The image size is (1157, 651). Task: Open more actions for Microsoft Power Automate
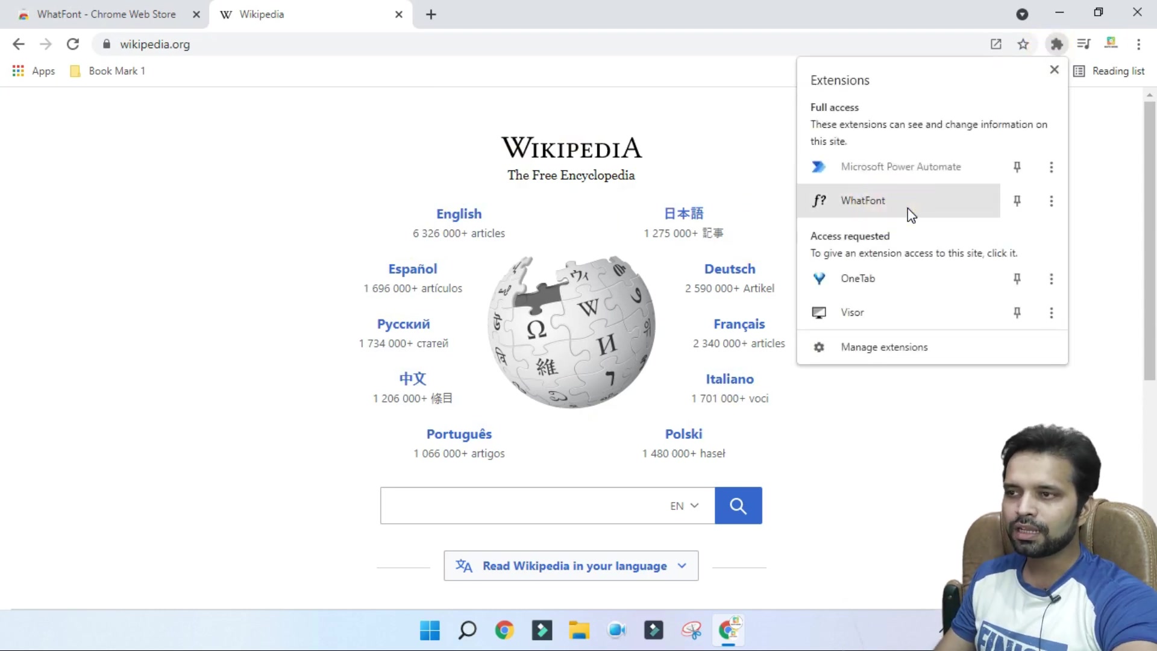[x=1052, y=167]
